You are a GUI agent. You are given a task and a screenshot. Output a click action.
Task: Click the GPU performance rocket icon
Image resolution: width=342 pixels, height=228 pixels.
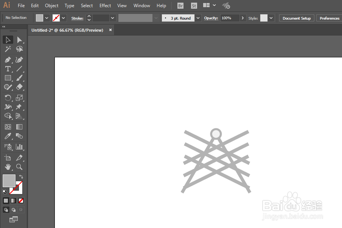coord(226,6)
